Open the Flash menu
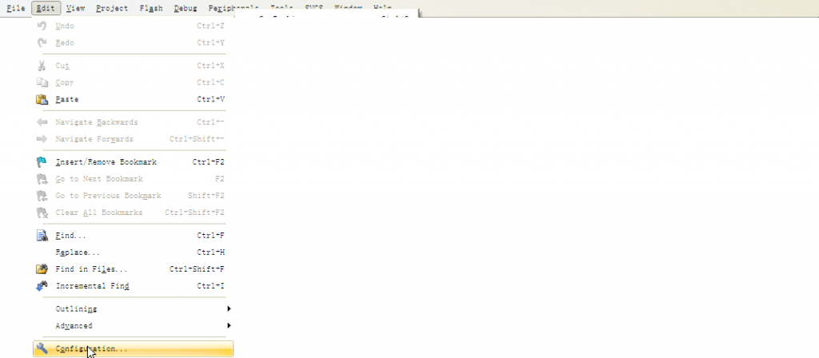This screenshot has height=358, width=819. click(151, 8)
